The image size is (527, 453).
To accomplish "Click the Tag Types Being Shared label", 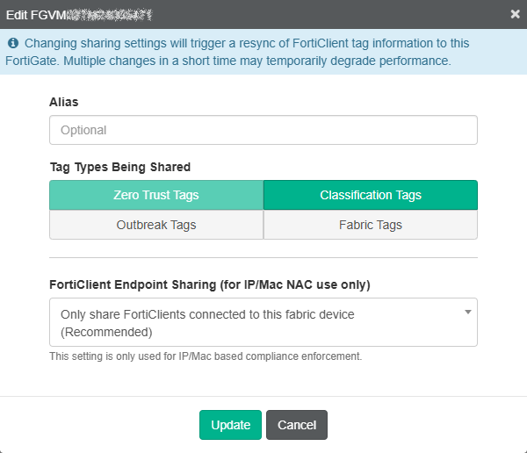I will coord(119,167).
